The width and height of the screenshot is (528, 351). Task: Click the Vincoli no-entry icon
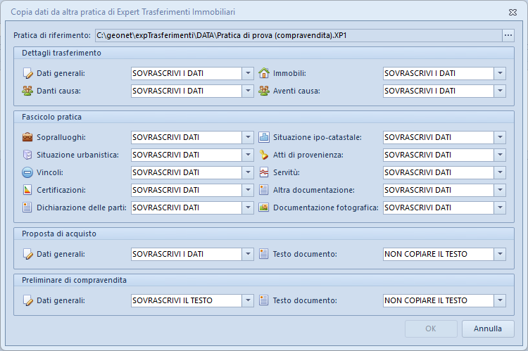(x=28, y=172)
